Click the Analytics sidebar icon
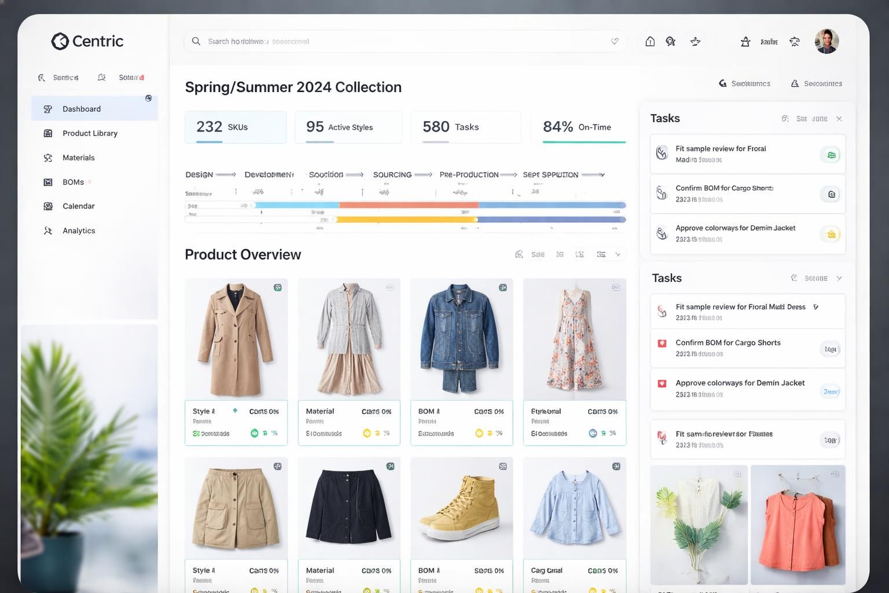The height and width of the screenshot is (593, 889). (48, 230)
